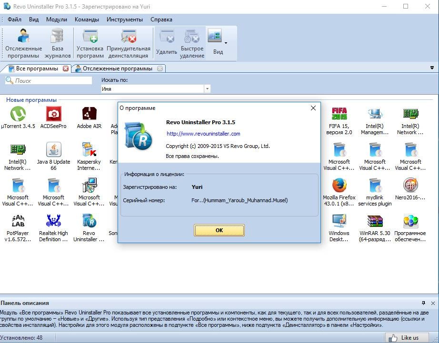The height and width of the screenshot is (343, 439).
Task: Open the Справка menu
Action: (x=161, y=20)
